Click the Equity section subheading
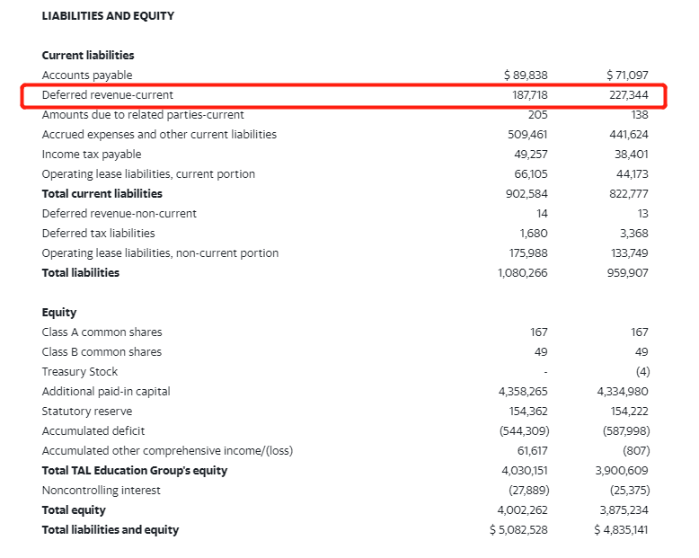The image size is (699, 558). click(x=59, y=313)
